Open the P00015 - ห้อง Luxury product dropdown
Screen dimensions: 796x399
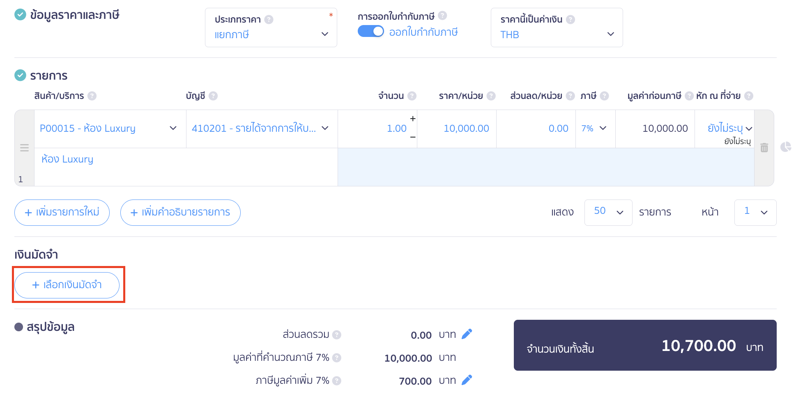pyautogui.click(x=109, y=128)
